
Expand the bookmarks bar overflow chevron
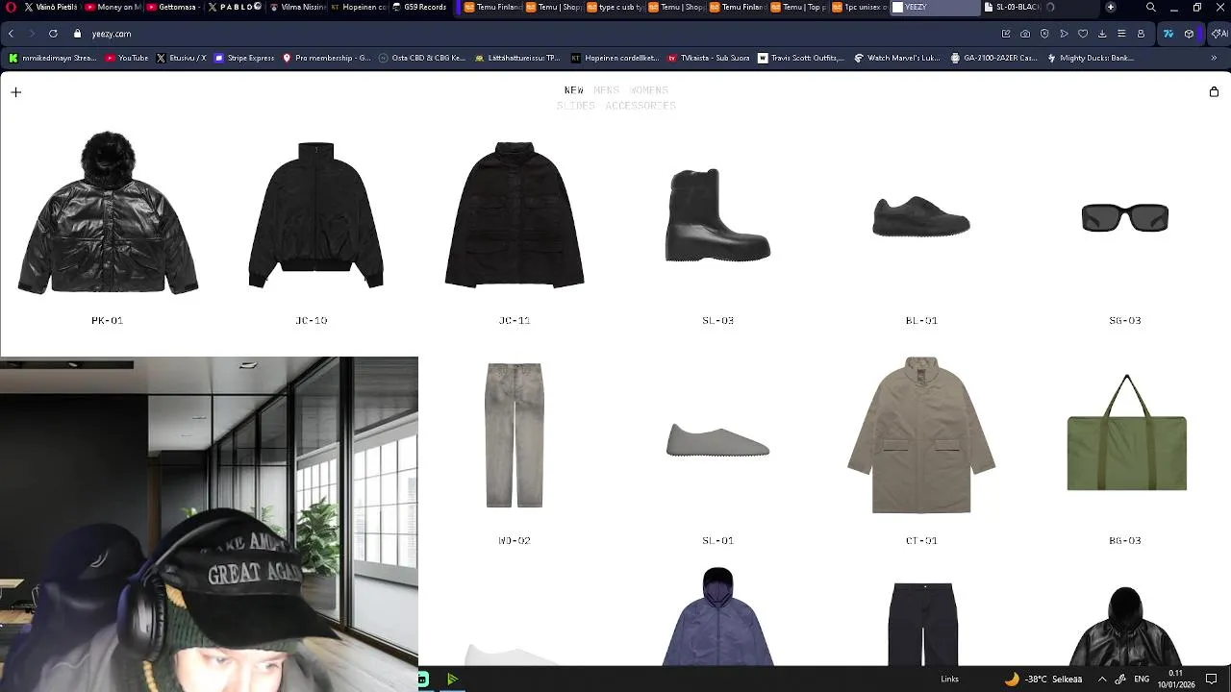coord(1214,58)
